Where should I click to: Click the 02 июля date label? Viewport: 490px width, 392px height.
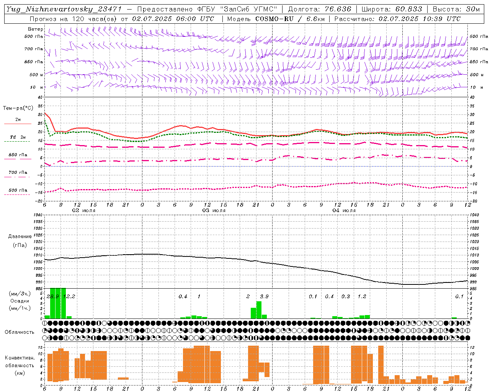84,211
